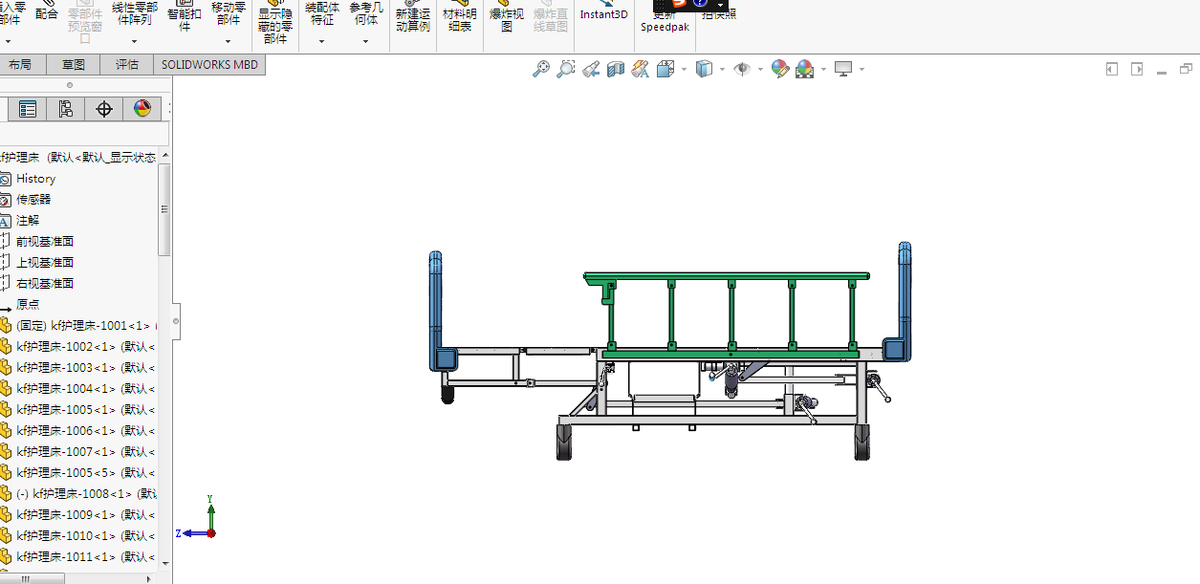
Task: Open Edit Appearance color ball icon
Action: 780,69
